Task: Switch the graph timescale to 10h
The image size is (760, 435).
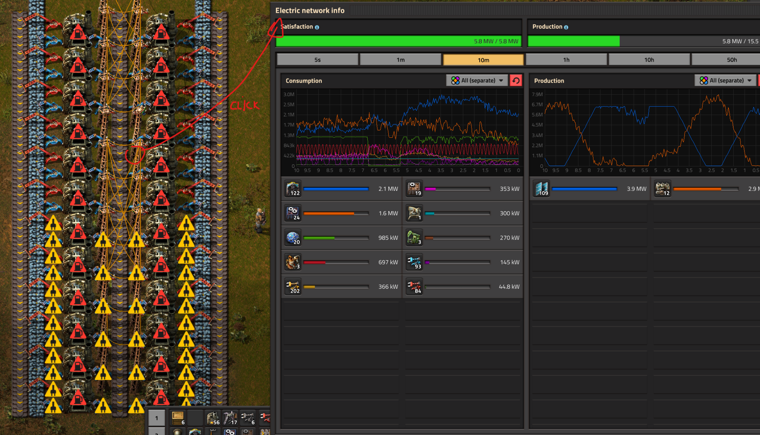Action: pos(649,60)
